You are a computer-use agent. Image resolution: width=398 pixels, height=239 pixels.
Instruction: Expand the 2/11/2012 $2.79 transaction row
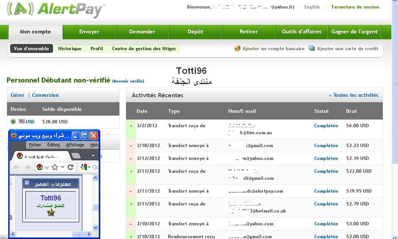pos(131,204)
